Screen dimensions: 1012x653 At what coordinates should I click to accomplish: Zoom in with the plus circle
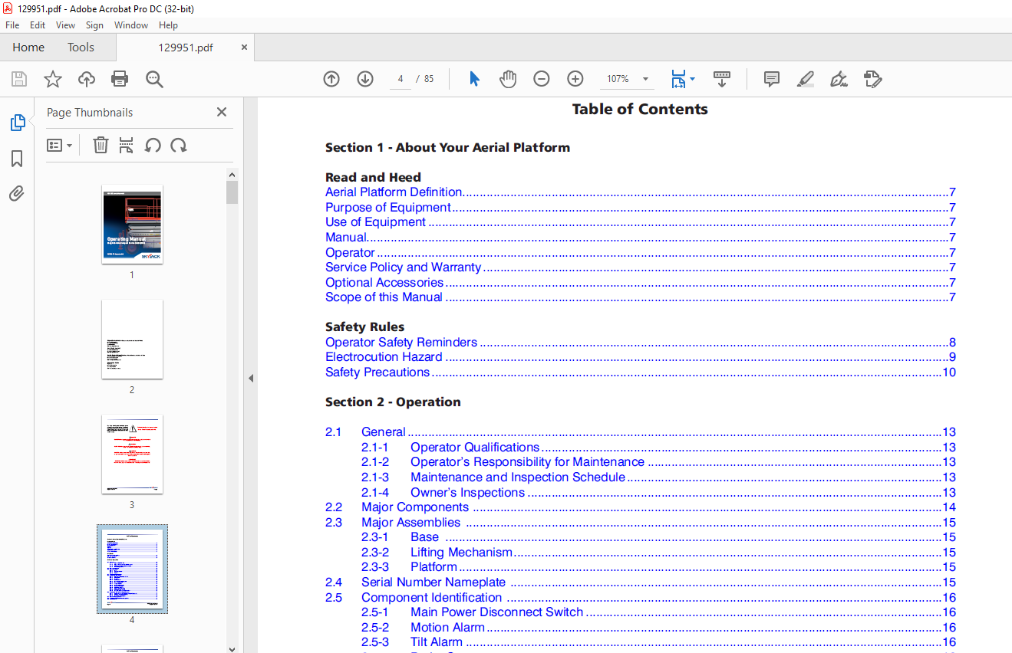point(575,79)
